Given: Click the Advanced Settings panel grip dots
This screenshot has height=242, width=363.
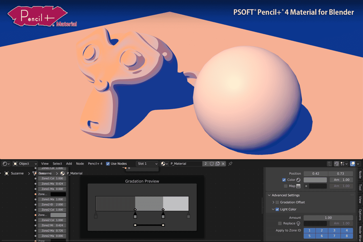Looking at the screenshot, I should click(352, 195).
